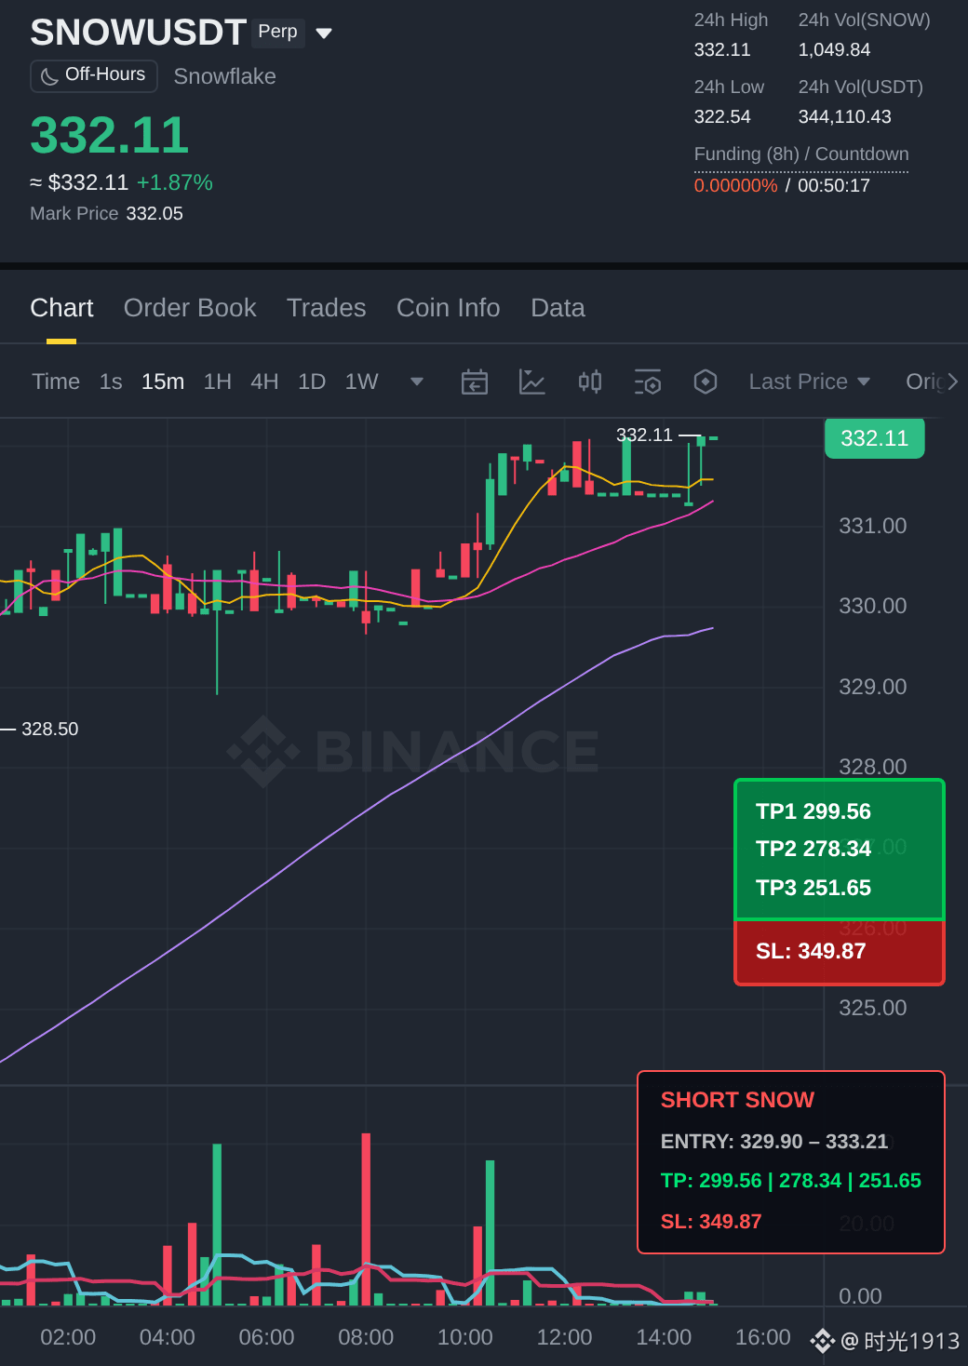
Task: Tap the Off-Hours moon badge
Action: tap(94, 75)
